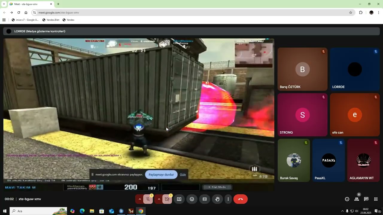Open the Yandex bookmark

pos(69,20)
